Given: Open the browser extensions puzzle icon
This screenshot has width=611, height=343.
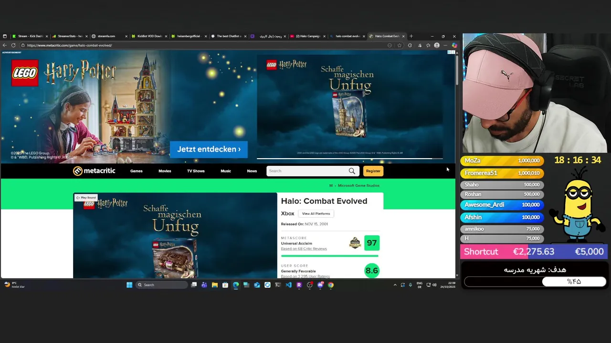Looking at the screenshot, I should (x=410, y=45).
